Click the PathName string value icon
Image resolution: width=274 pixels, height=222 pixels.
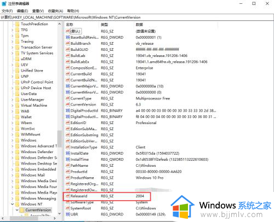(68, 166)
